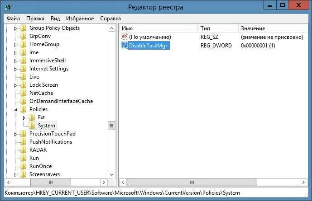Click the Registry Editor app icon in title bar
The width and height of the screenshot is (312, 201).
tap(8, 7)
